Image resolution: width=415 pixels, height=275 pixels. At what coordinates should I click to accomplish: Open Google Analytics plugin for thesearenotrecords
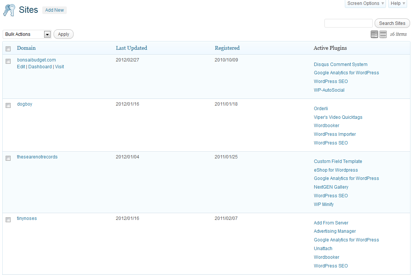[346, 178]
